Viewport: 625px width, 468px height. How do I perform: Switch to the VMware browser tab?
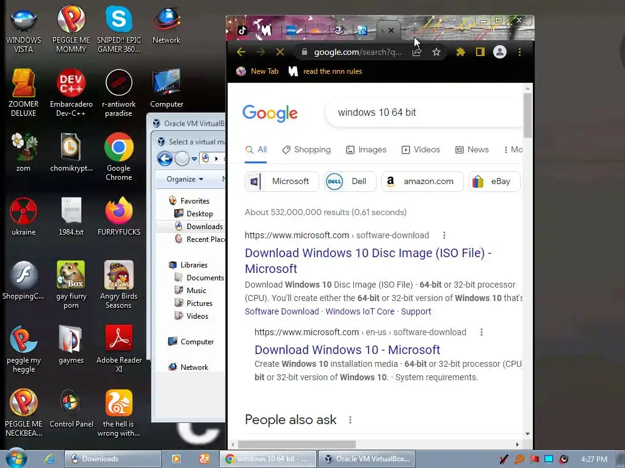point(291,30)
